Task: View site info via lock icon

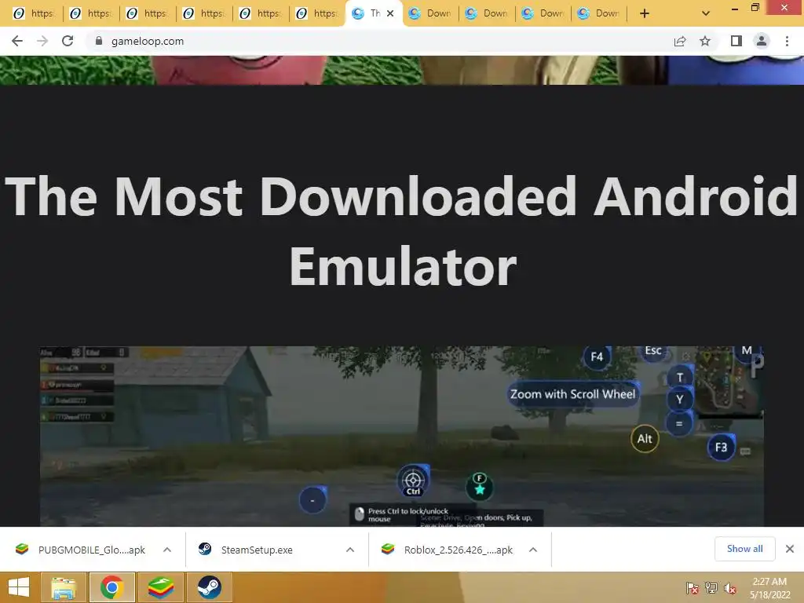Action: [x=99, y=41]
